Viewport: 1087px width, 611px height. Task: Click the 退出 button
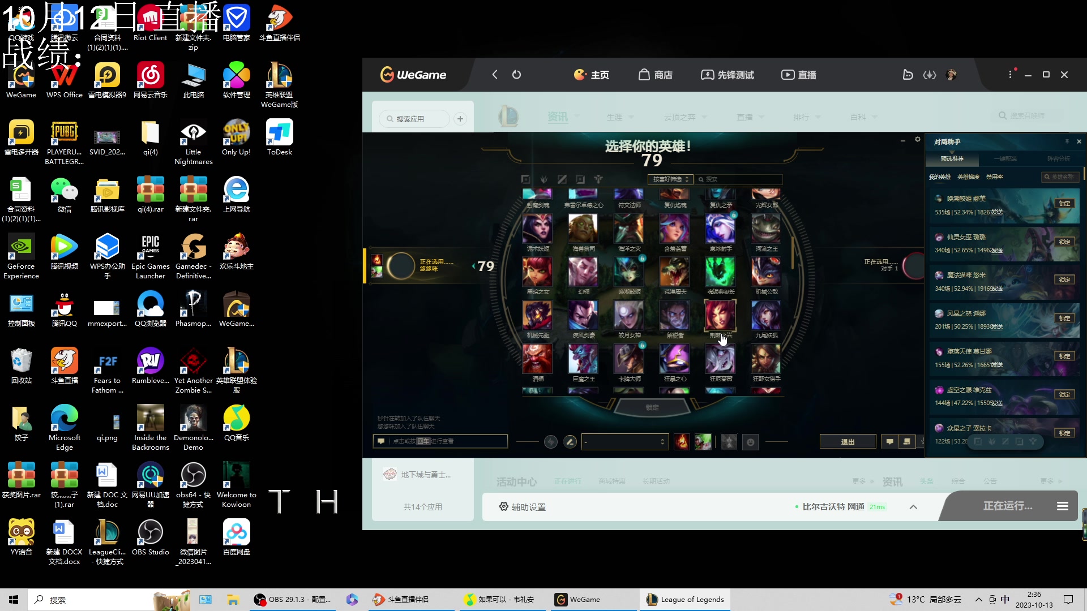click(x=848, y=442)
